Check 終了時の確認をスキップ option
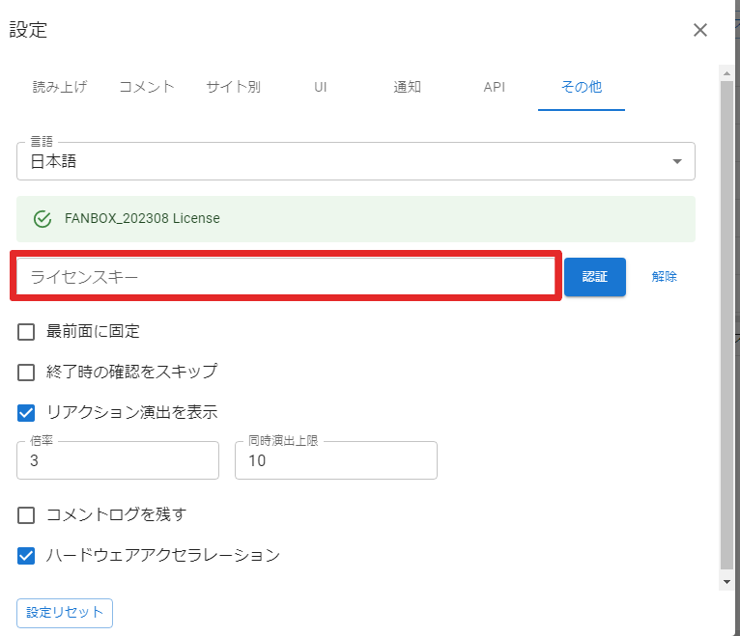Viewport: 740px width, 636px height. click(x=27, y=372)
